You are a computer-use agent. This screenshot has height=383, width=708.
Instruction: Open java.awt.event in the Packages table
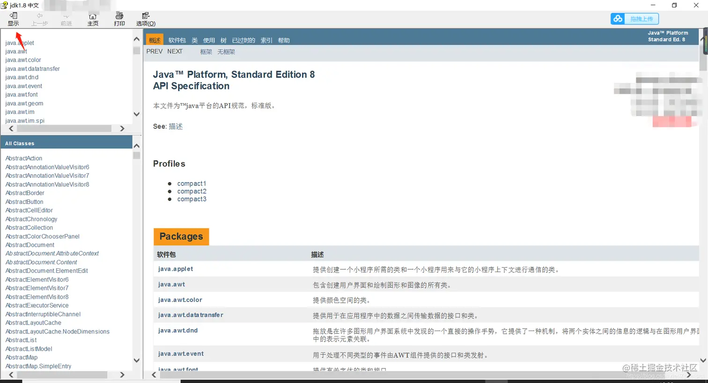pos(181,354)
